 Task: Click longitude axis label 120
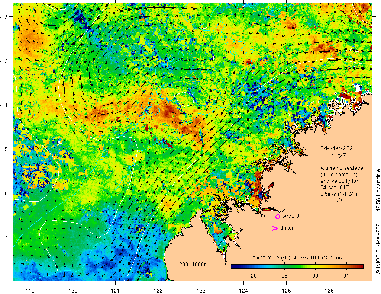tap(73, 291)
